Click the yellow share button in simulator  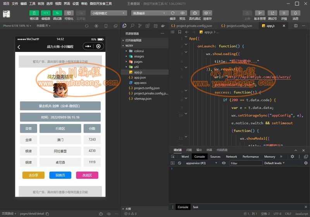pyautogui.click(x=33, y=175)
